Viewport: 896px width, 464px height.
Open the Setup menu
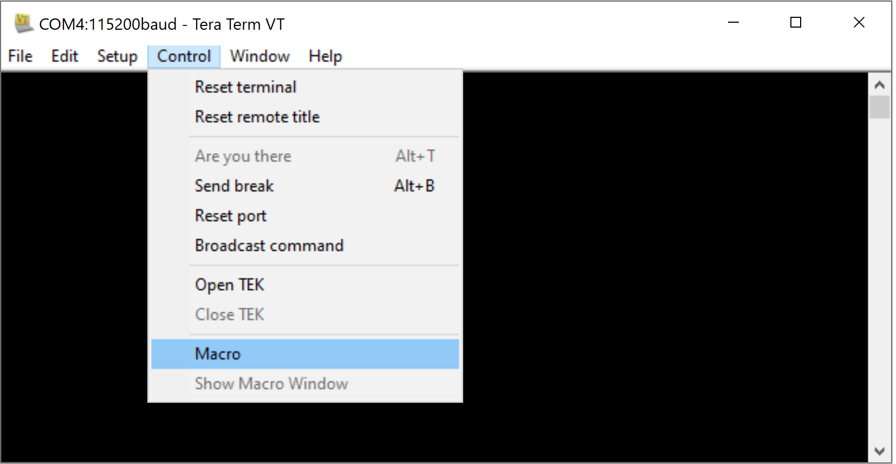click(x=116, y=56)
